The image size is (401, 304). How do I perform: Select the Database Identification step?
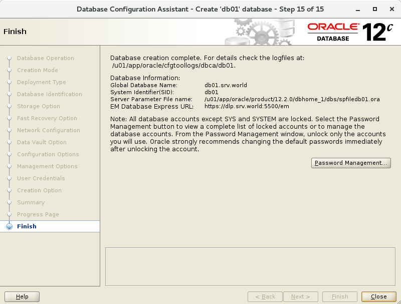(x=49, y=94)
